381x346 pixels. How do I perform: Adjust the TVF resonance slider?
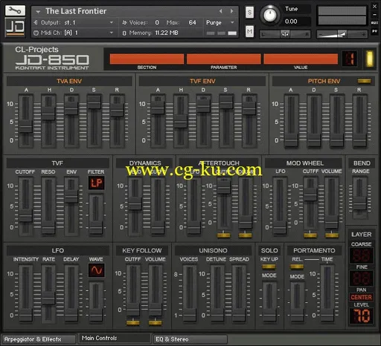click(x=48, y=227)
